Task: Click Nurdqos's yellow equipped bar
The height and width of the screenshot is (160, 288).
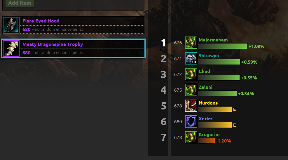Action: 215,109
